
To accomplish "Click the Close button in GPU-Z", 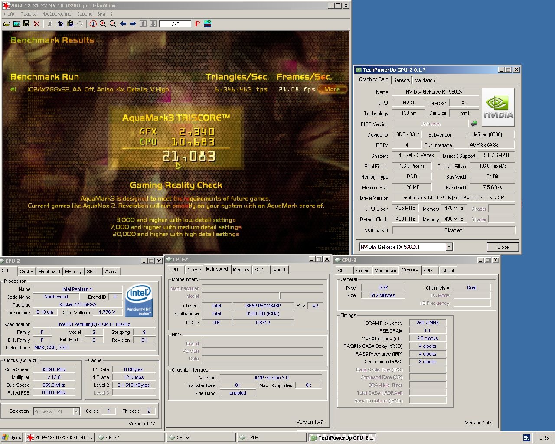I will point(503,247).
